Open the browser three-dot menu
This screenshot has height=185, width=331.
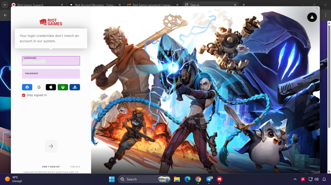(x=325, y=15)
